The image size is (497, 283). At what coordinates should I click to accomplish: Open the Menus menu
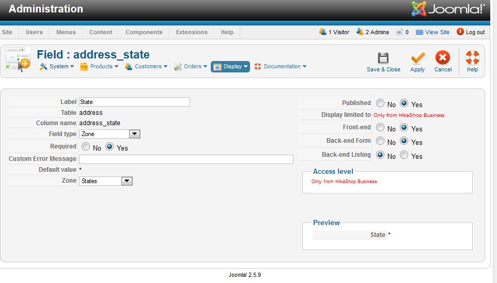point(66,33)
